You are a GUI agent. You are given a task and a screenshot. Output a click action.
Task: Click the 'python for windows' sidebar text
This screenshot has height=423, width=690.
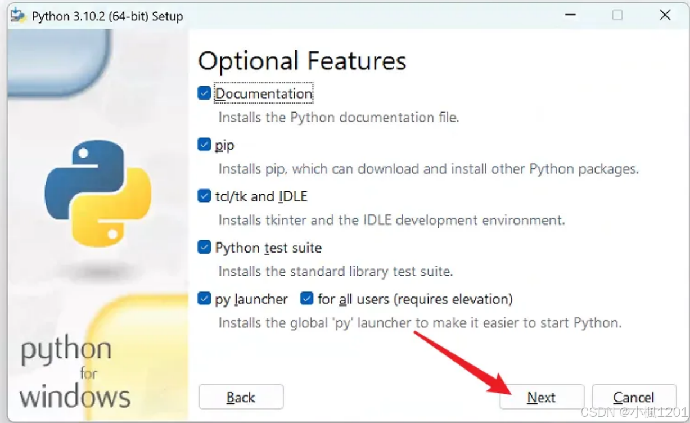[75, 373]
